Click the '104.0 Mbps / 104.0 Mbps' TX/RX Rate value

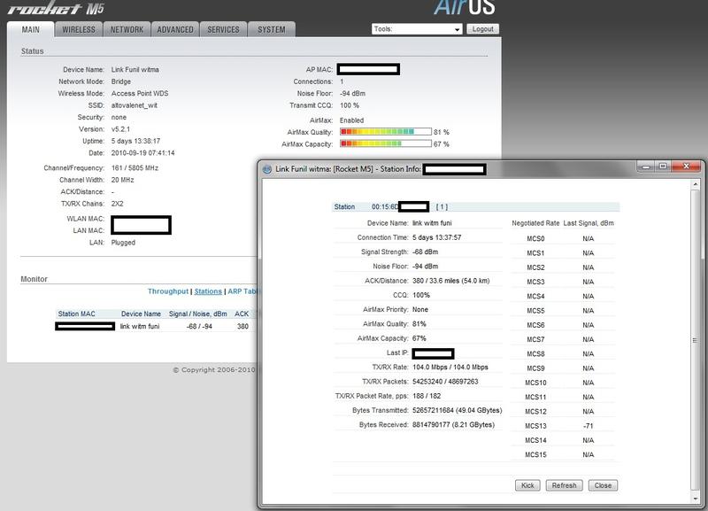click(x=450, y=367)
